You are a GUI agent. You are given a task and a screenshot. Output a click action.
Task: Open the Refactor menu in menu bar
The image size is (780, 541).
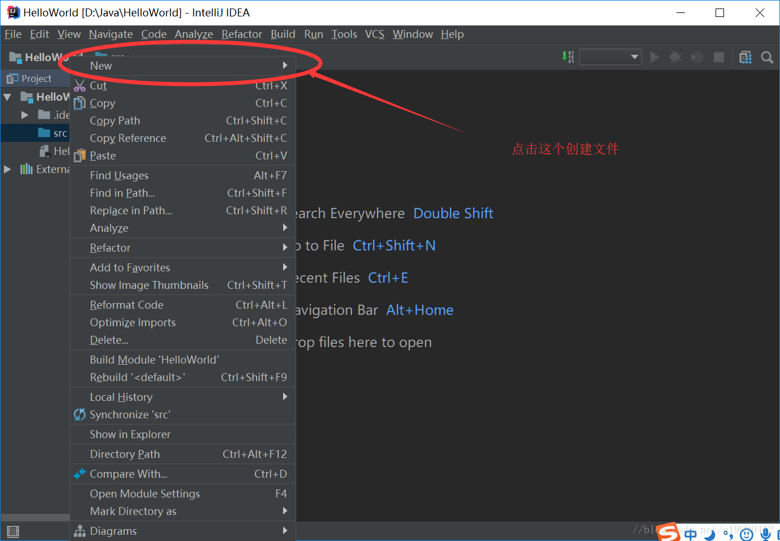242,34
